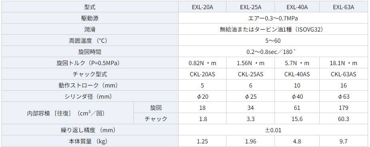Click the 旋回時間 0.2～0.8sec cell
The height and width of the screenshot is (147, 370).
(273, 52)
